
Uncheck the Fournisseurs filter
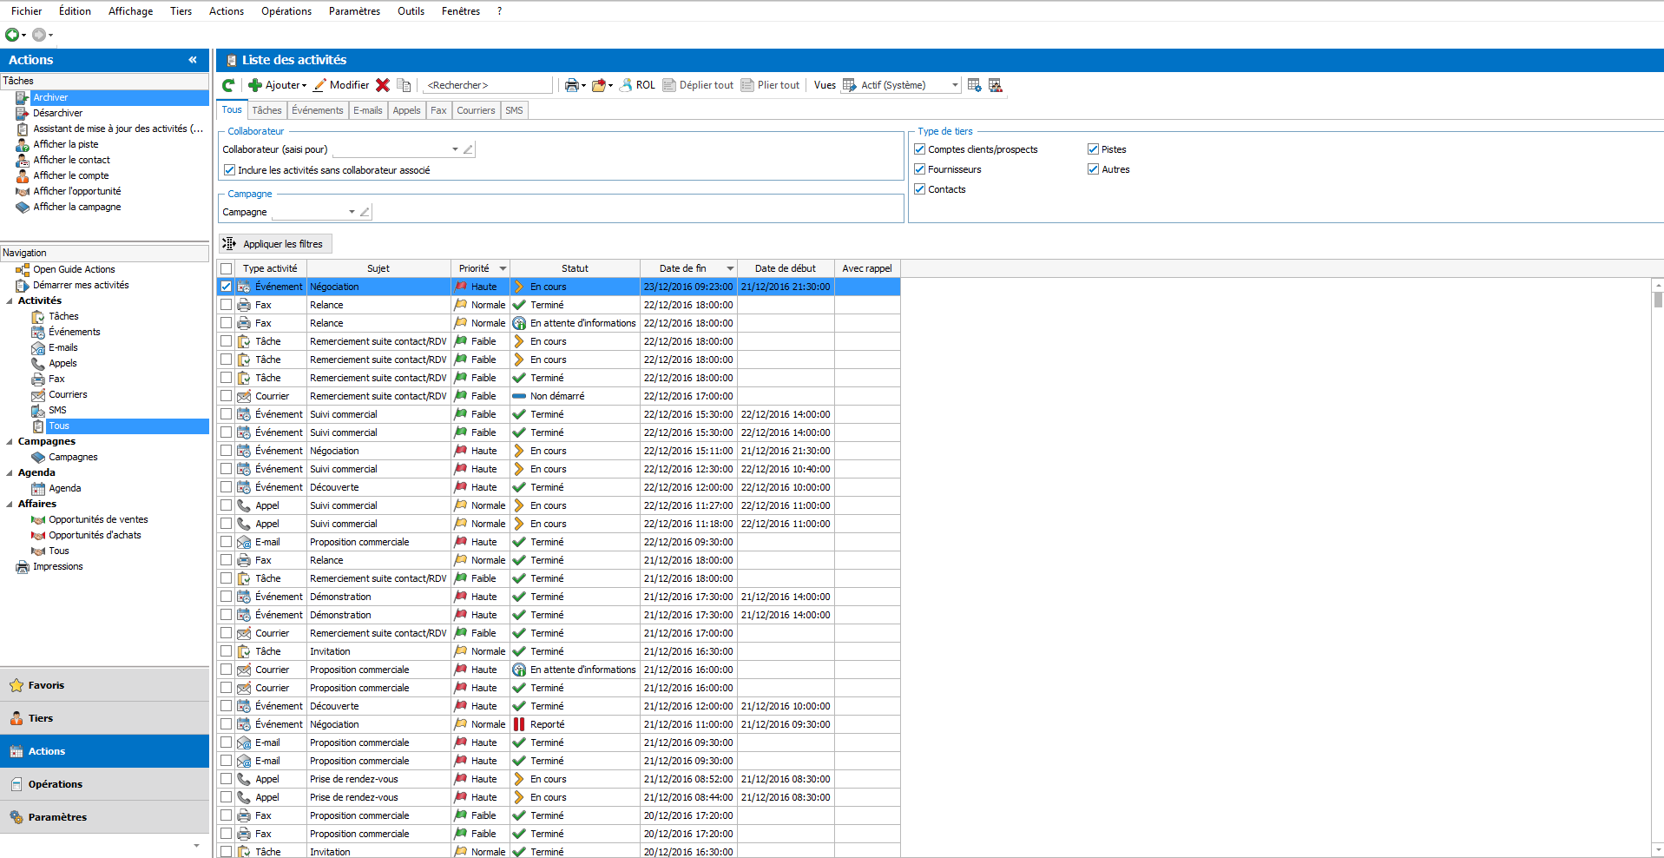click(x=919, y=168)
